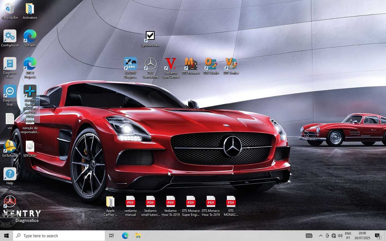Launch OTX Studio shortcut

211,66
